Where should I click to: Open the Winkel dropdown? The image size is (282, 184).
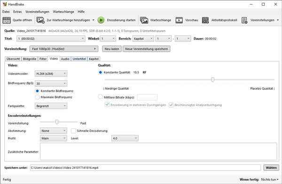108,38
